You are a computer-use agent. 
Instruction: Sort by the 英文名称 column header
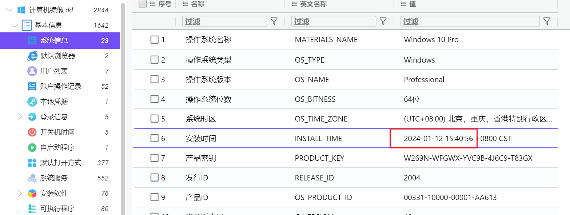coord(309,4)
